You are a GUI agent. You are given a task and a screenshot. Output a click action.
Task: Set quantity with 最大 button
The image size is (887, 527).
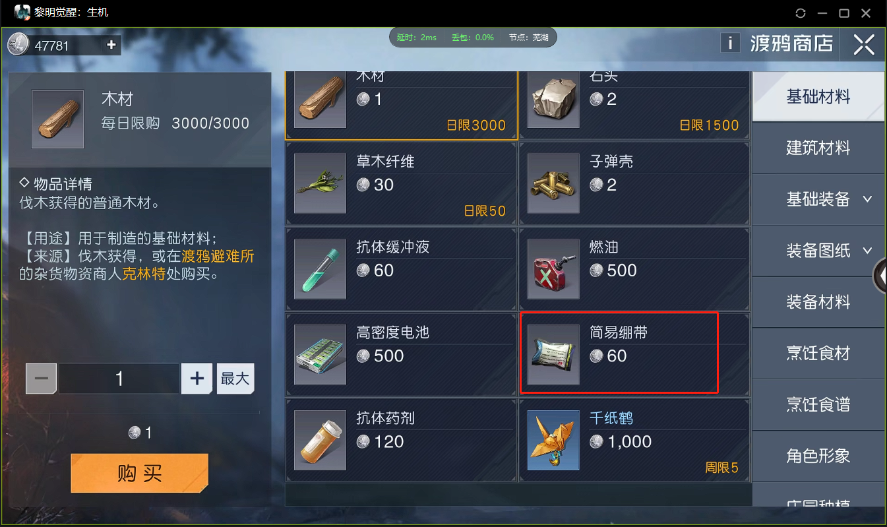235,379
